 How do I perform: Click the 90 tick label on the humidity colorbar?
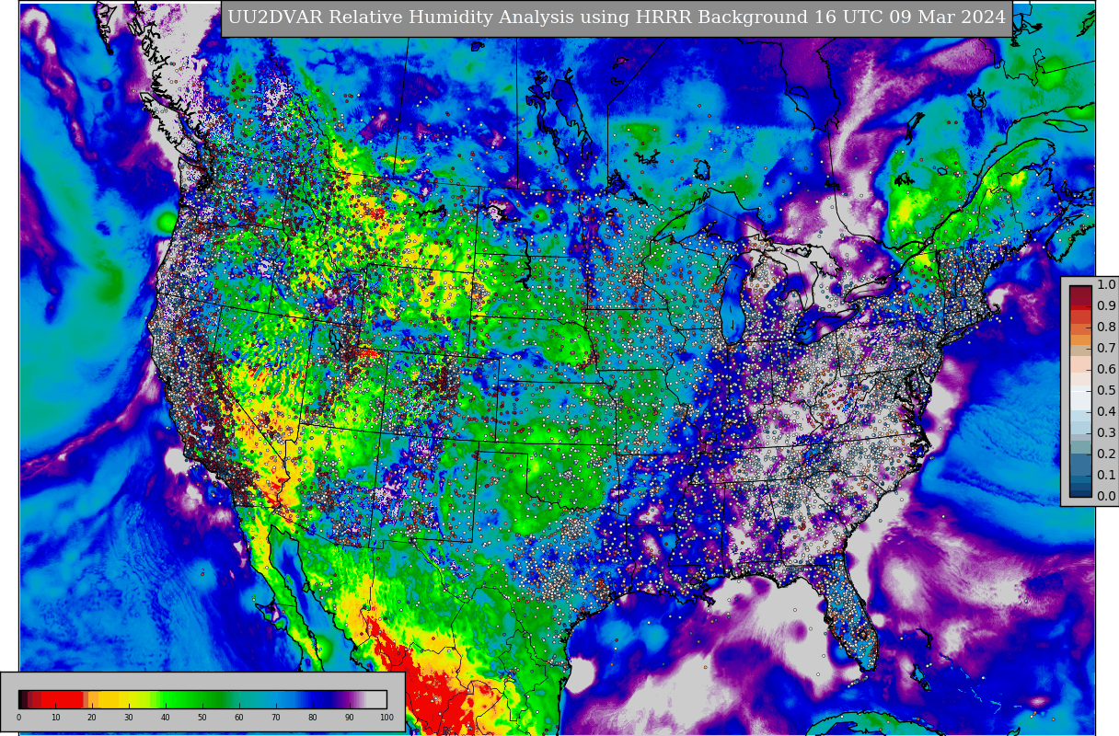point(350,718)
